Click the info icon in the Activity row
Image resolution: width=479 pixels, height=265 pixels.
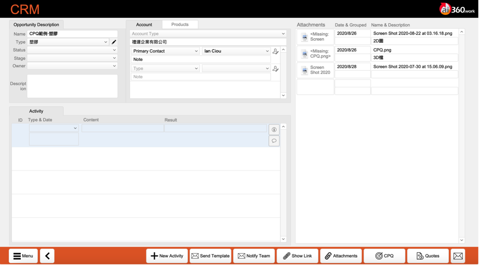[274, 130]
